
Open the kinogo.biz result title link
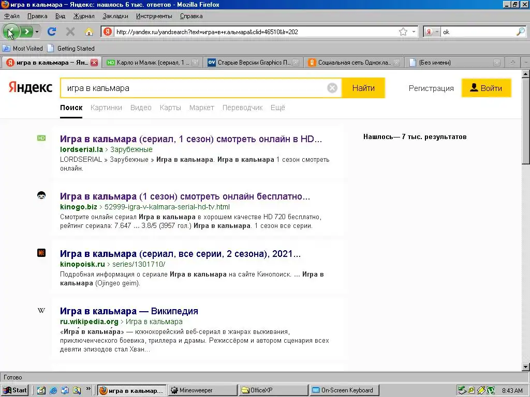click(185, 196)
